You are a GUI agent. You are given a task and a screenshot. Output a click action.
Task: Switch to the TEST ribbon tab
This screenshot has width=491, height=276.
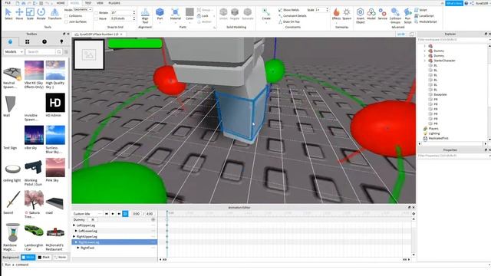tap(88, 3)
